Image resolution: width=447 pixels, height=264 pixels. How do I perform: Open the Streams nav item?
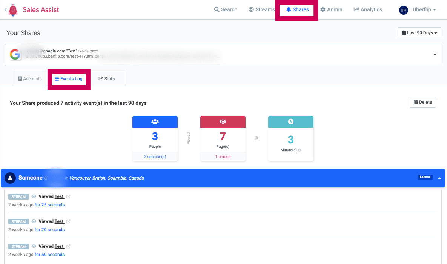[x=262, y=9]
